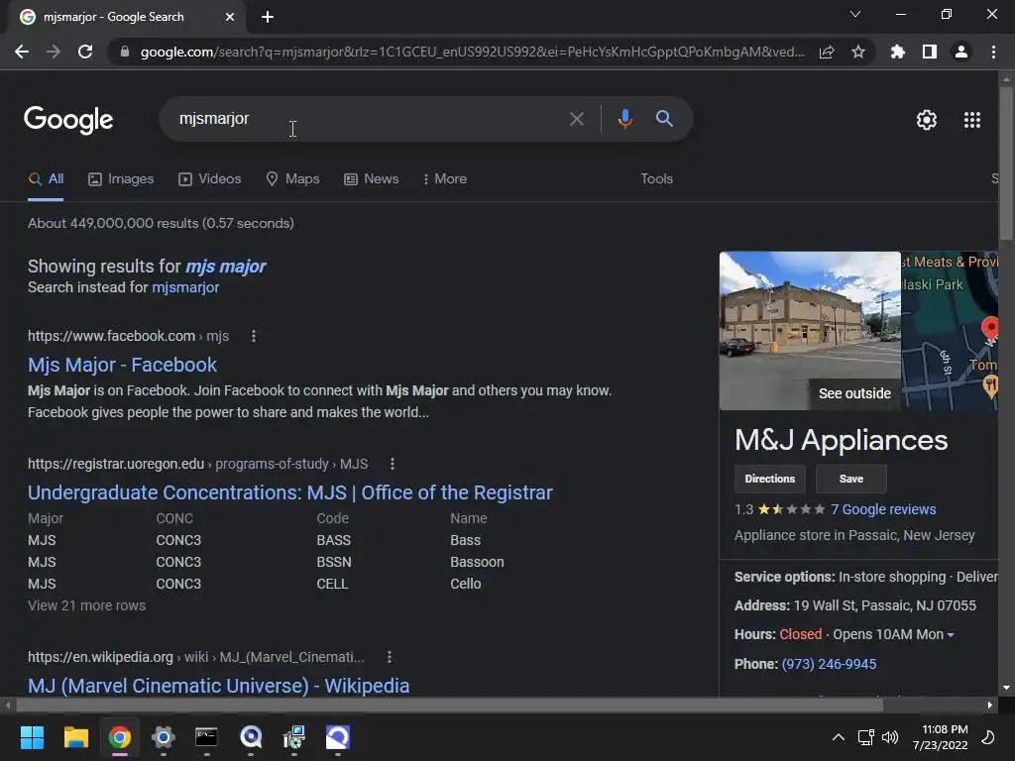Read the 7 Google reviews

(x=883, y=510)
